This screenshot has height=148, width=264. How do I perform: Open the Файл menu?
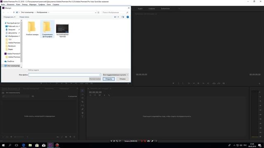click(3, 5)
